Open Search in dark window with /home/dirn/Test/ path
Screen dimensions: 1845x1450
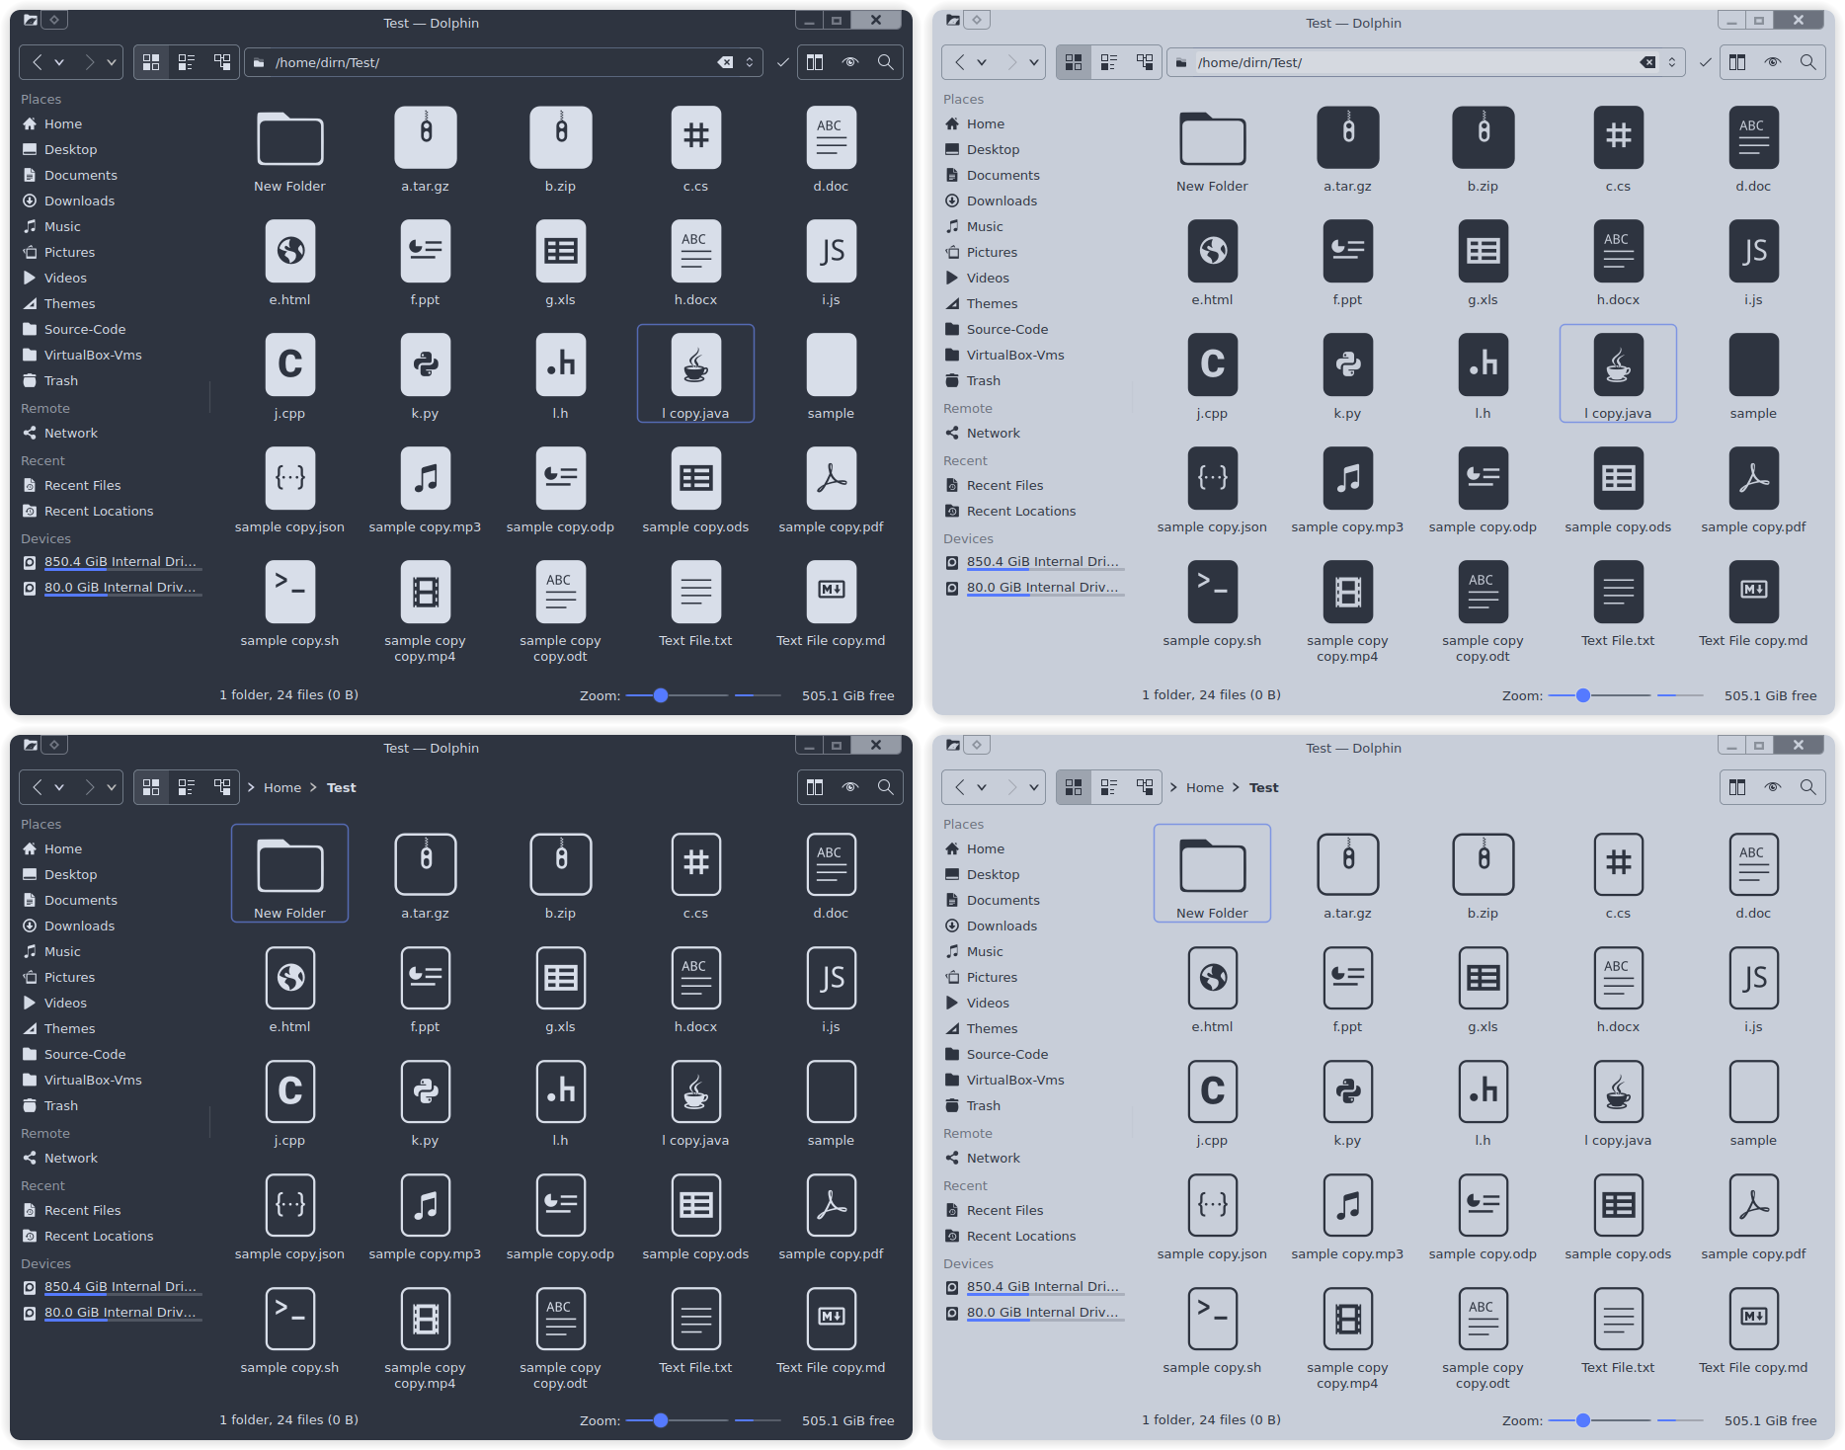coord(885,62)
